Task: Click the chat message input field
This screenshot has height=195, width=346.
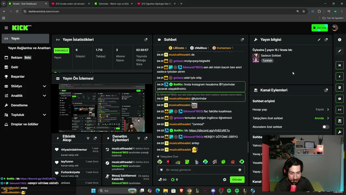Action: (x=201, y=170)
